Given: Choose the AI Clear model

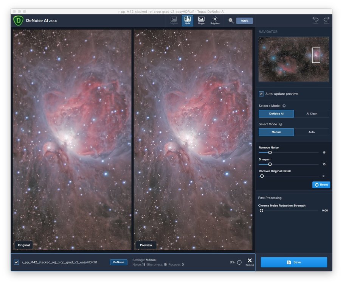Looking at the screenshot, I should coord(312,114).
